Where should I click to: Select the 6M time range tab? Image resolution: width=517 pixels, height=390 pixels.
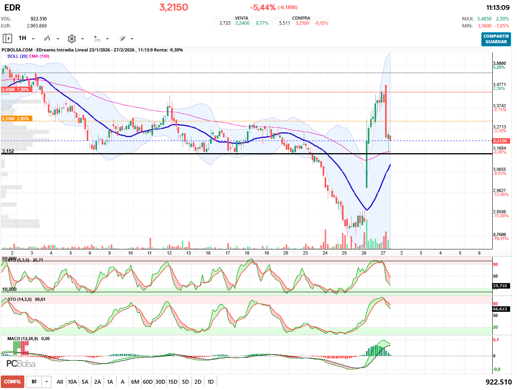coord(135,382)
